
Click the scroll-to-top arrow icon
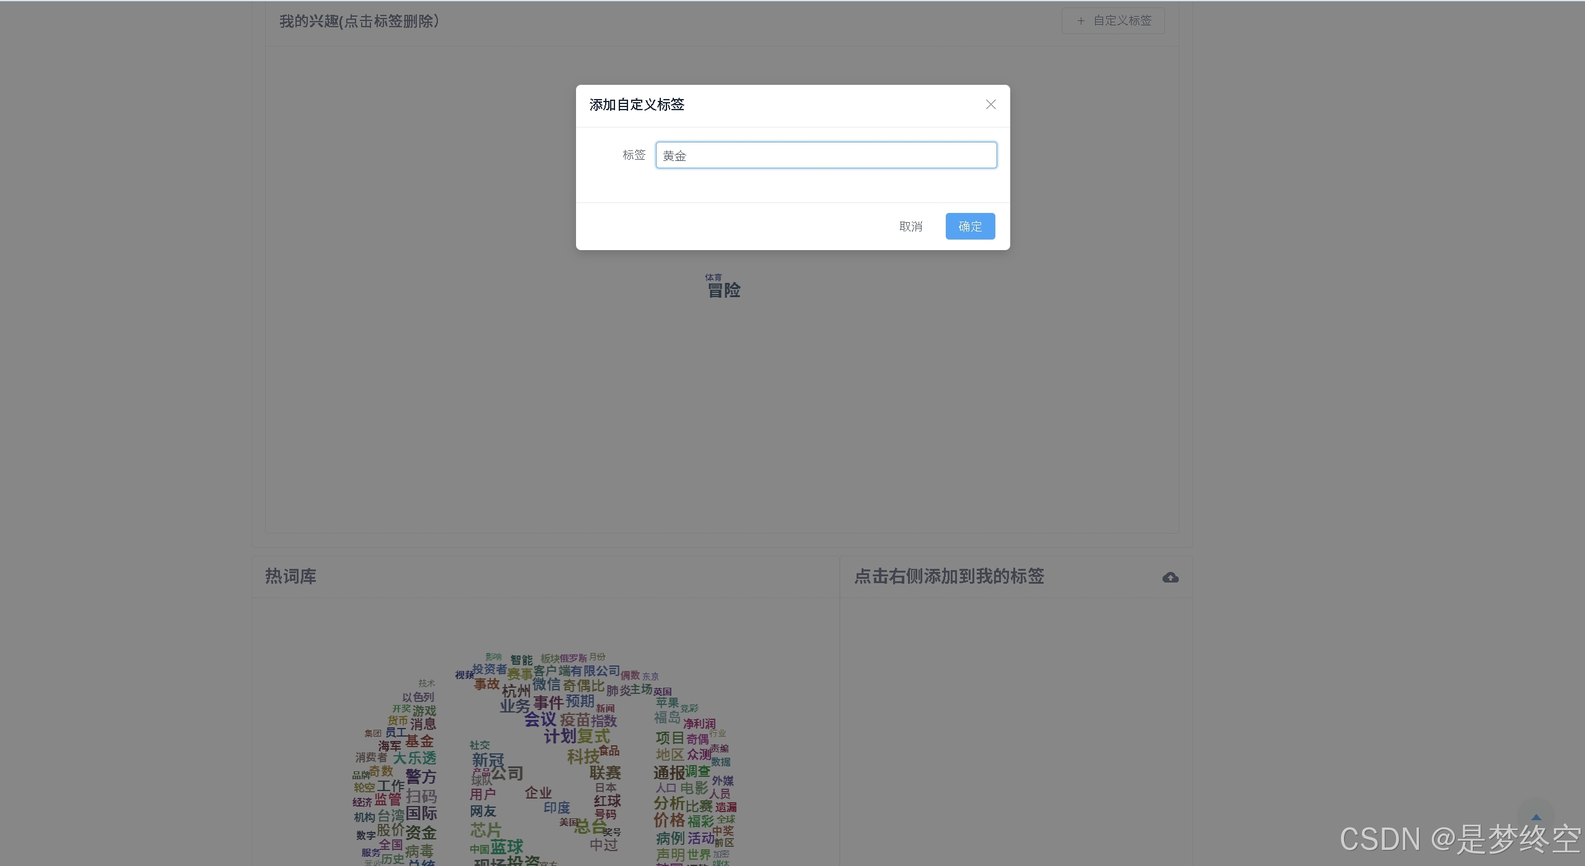click(x=1535, y=818)
